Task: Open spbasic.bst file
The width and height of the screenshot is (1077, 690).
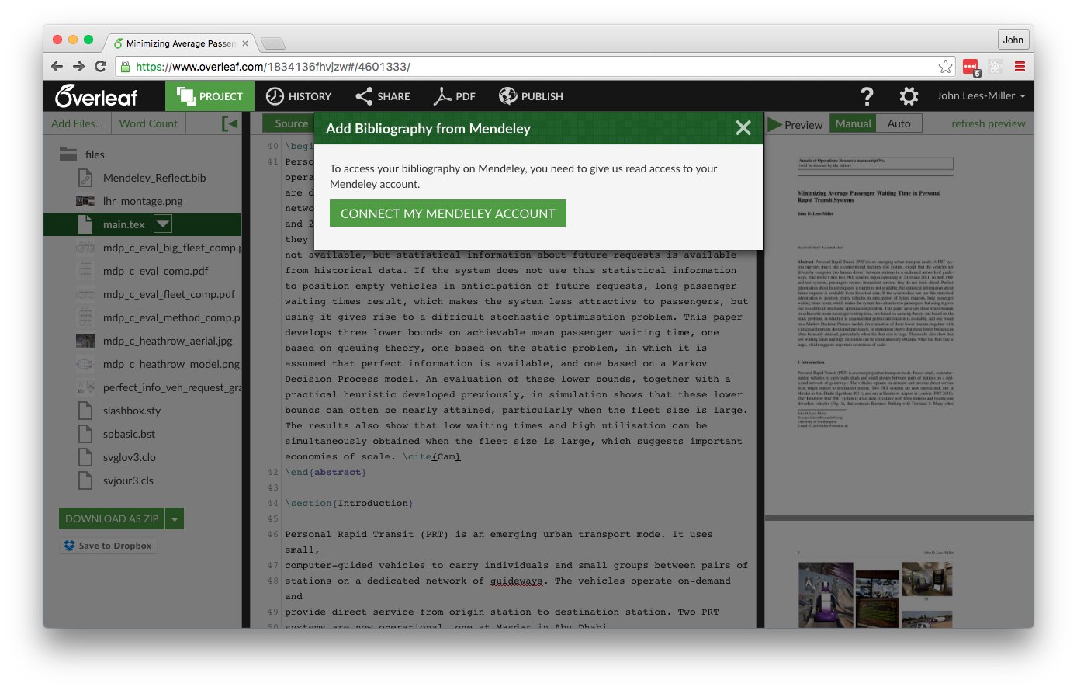Action: 129,434
